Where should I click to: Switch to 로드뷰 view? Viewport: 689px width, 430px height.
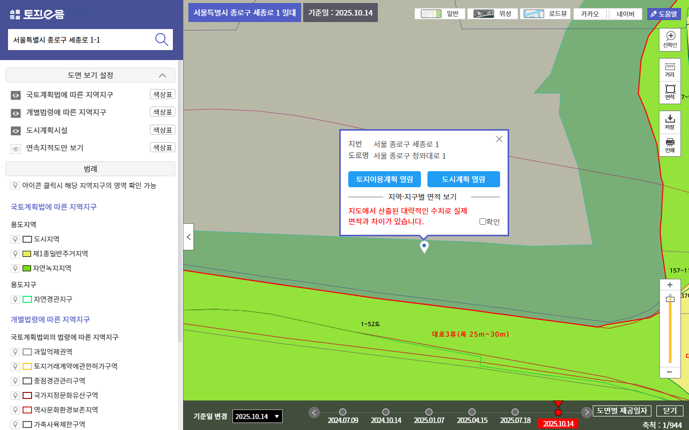click(545, 14)
